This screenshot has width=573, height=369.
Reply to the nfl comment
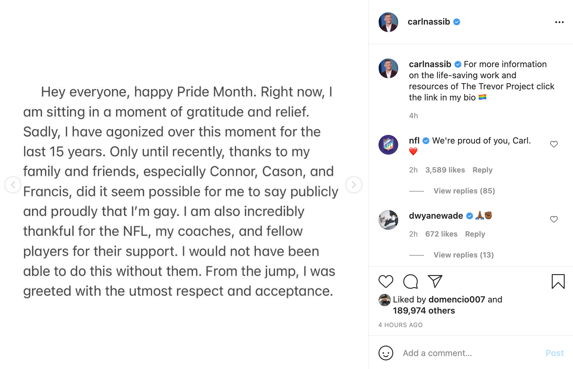pyautogui.click(x=482, y=170)
